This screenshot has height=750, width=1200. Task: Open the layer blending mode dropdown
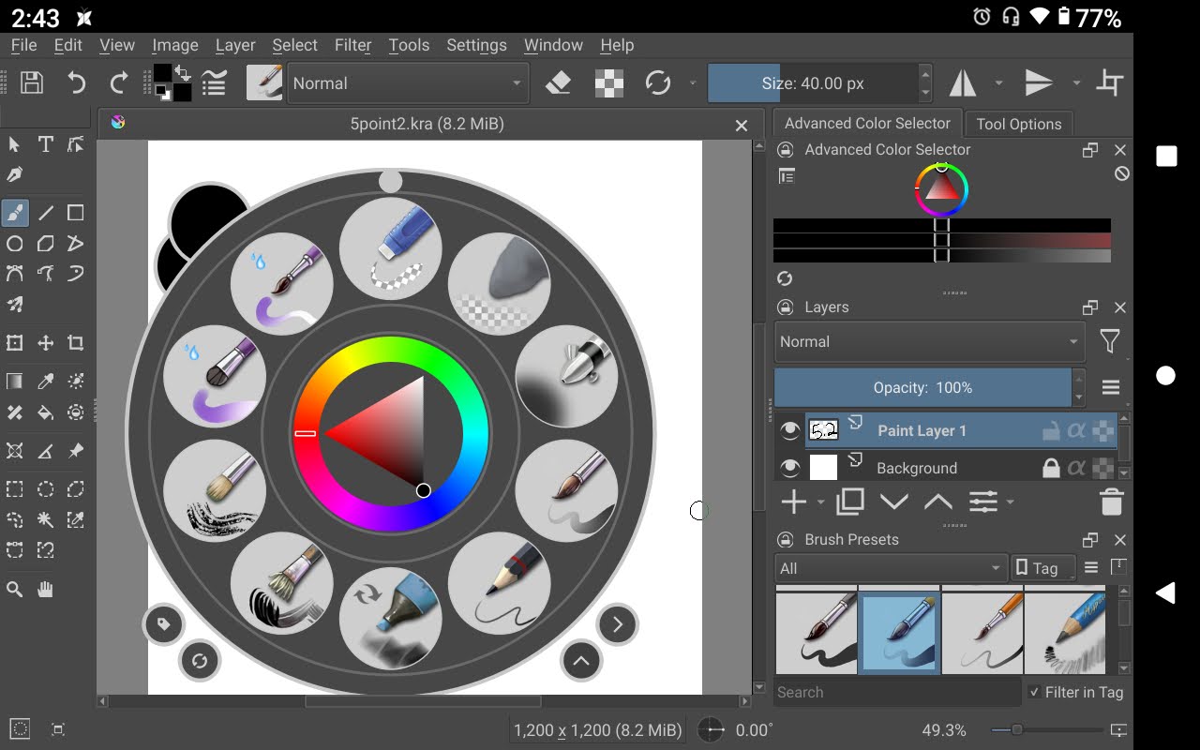928,342
